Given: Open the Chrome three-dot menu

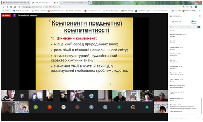Looking at the screenshot, I should (200, 7).
